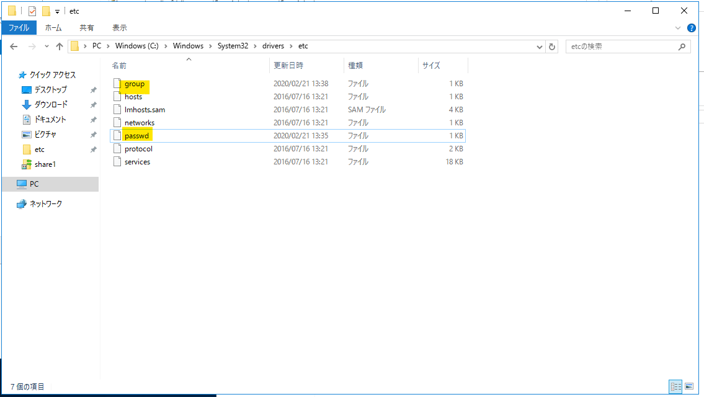704x397 pixels.
Task: Open the breadcrumb arrow after System32
Action: pos(254,46)
